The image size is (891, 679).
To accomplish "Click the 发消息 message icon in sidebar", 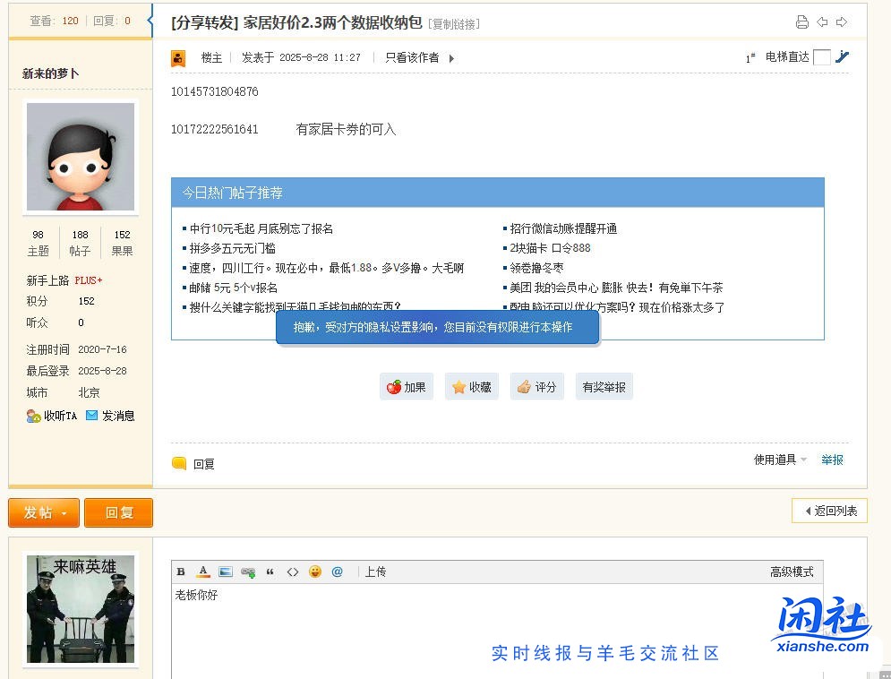I will tap(110, 415).
